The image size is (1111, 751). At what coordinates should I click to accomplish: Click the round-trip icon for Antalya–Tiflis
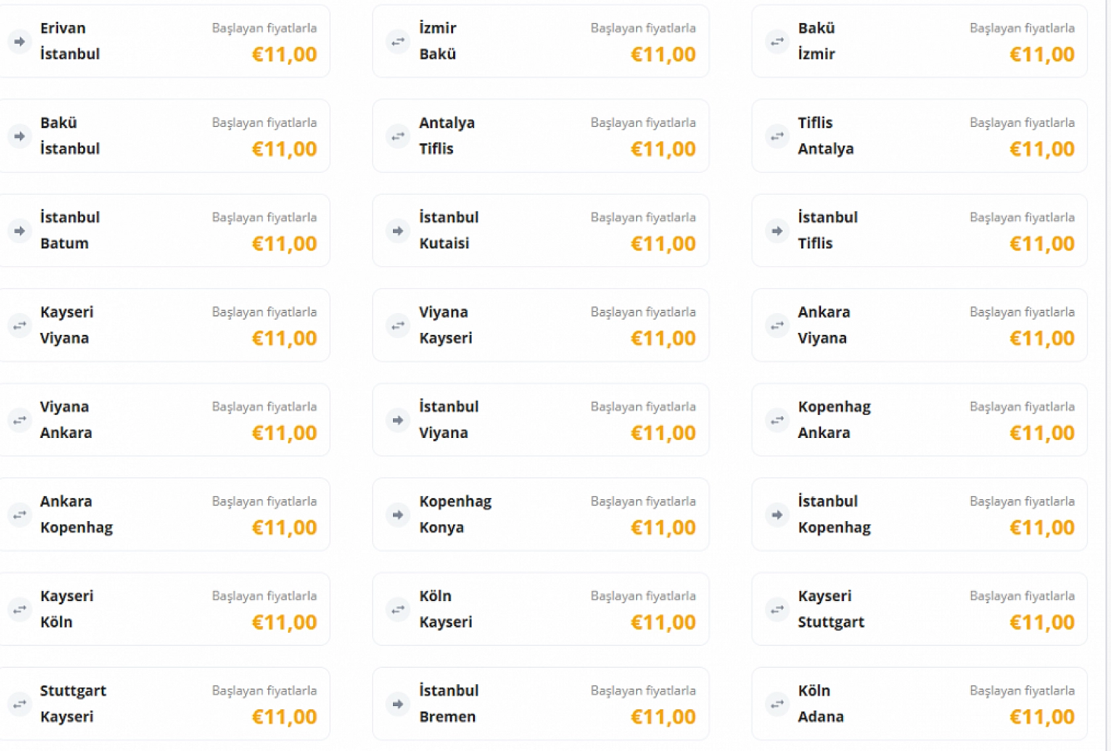(398, 136)
